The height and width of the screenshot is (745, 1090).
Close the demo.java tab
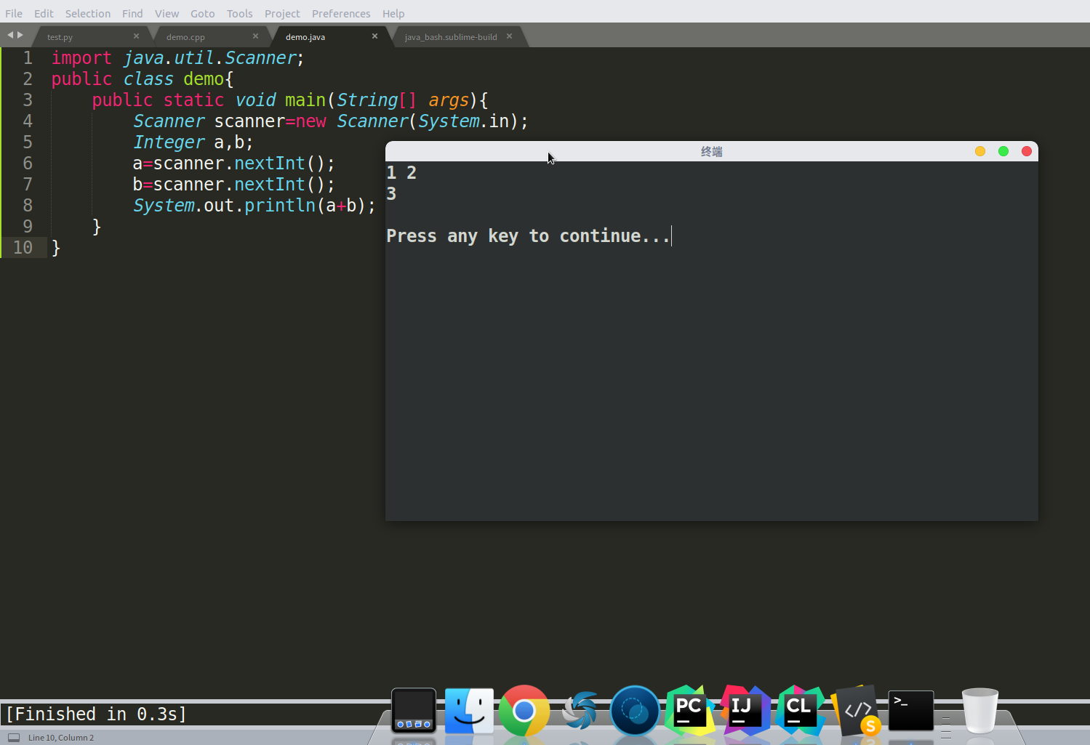[374, 36]
